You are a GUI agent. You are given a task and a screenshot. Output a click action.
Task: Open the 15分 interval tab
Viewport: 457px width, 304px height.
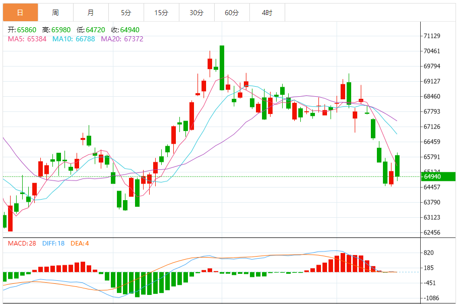coord(161,13)
